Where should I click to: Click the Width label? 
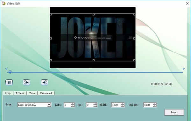pyautogui.click(x=103, y=105)
